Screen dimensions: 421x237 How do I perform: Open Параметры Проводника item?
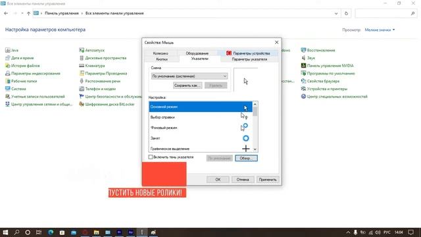point(103,73)
